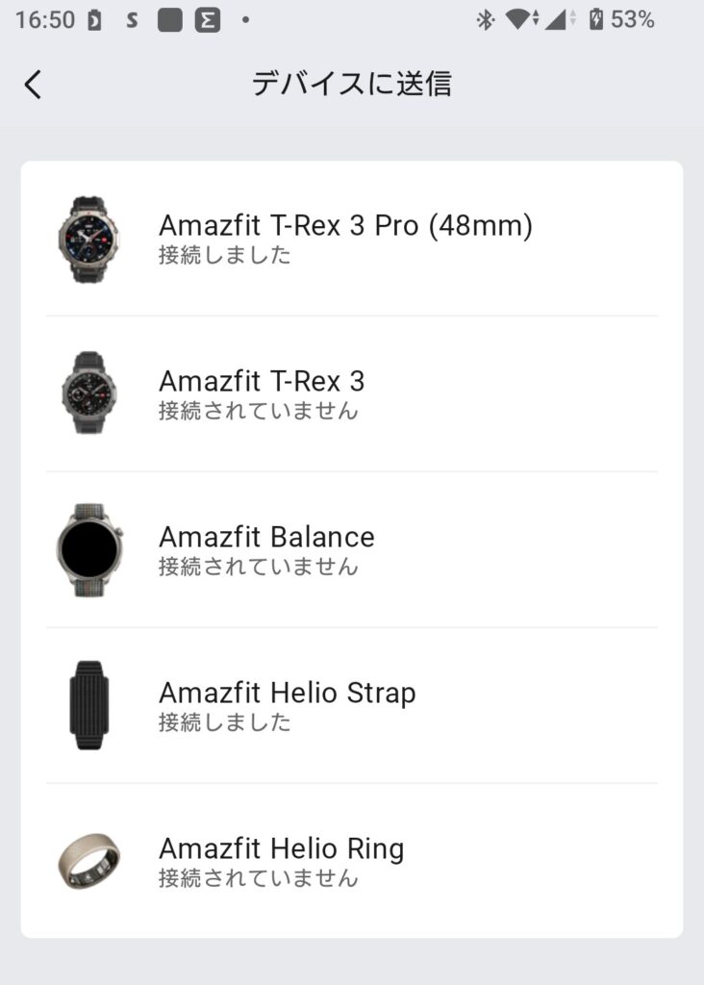This screenshot has height=985, width=704.
Task: Tap not-connected status under Amazfit Balance
Action: tap(258, 567)
